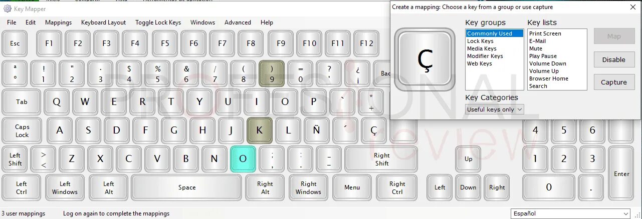Click the Disable button
642x219 pixels.
point(614,59)
